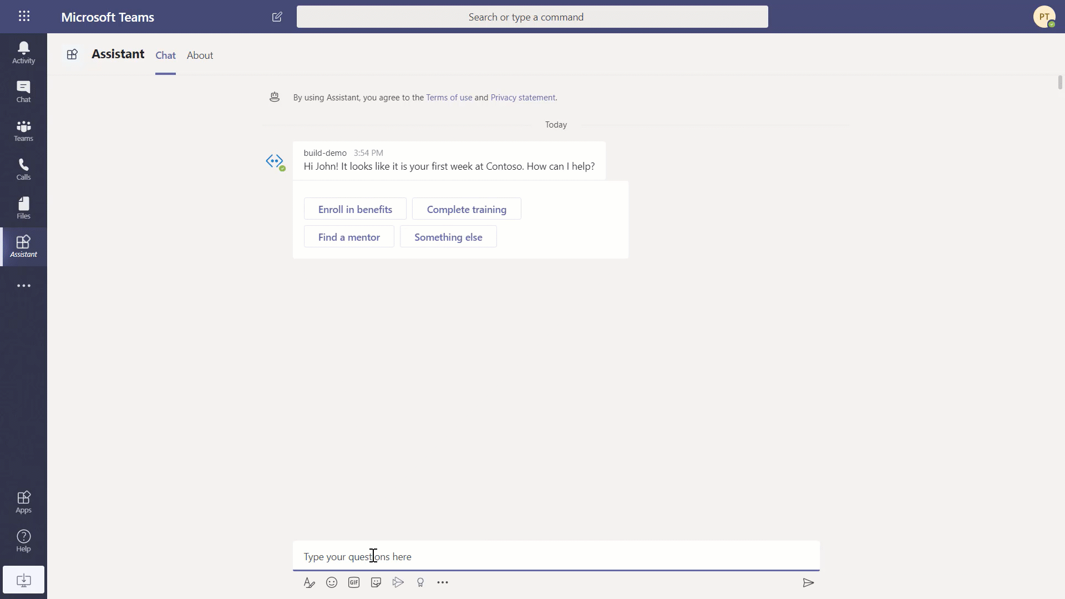The width and height of the screenshot is (1065, 599).
Task: Open the sticker picker
Action: [x=376, y=582]
